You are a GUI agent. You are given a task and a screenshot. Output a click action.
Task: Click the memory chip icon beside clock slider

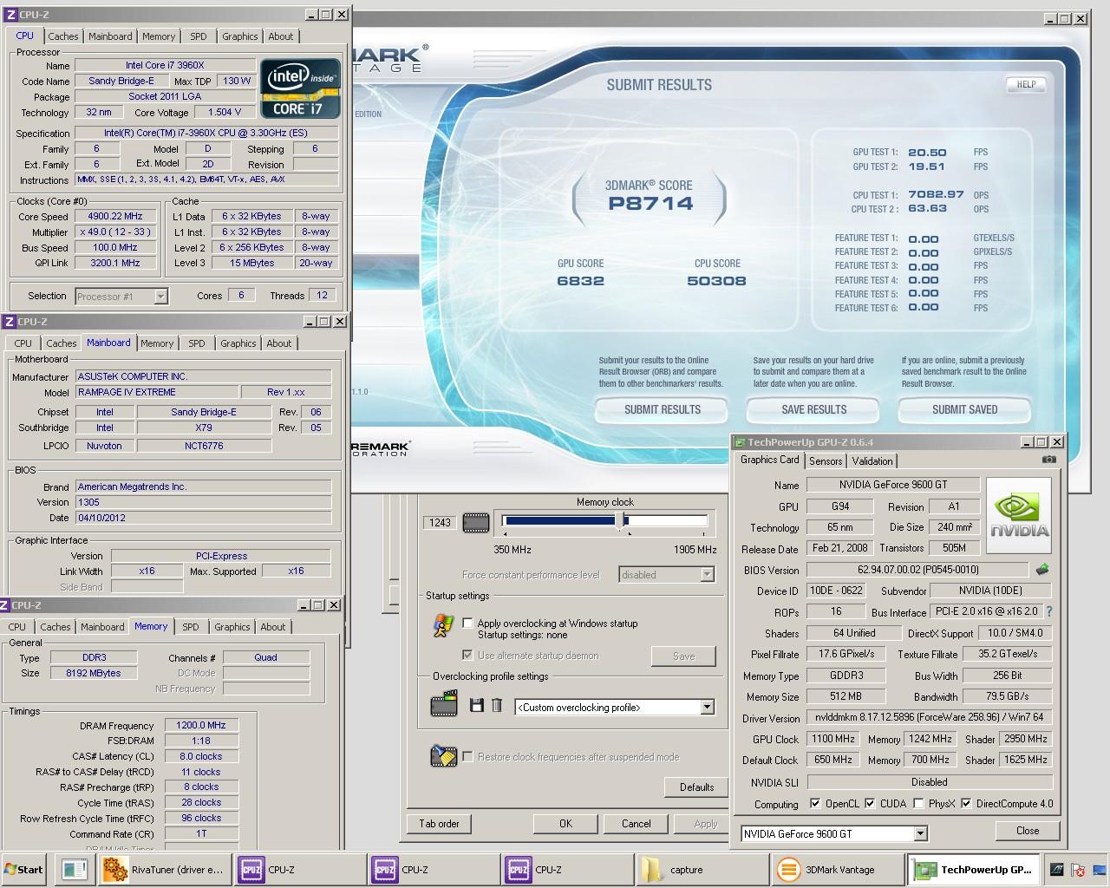pyautogui.click(x=476, y=522)
